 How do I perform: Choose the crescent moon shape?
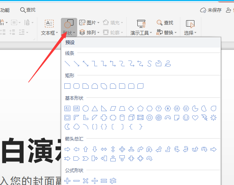click(x=67, y=127)
